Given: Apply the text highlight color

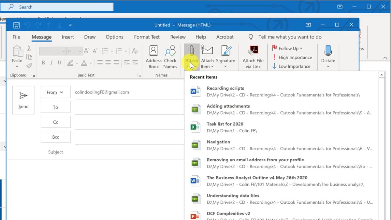Looking at the screenshot, I should 70,63.
